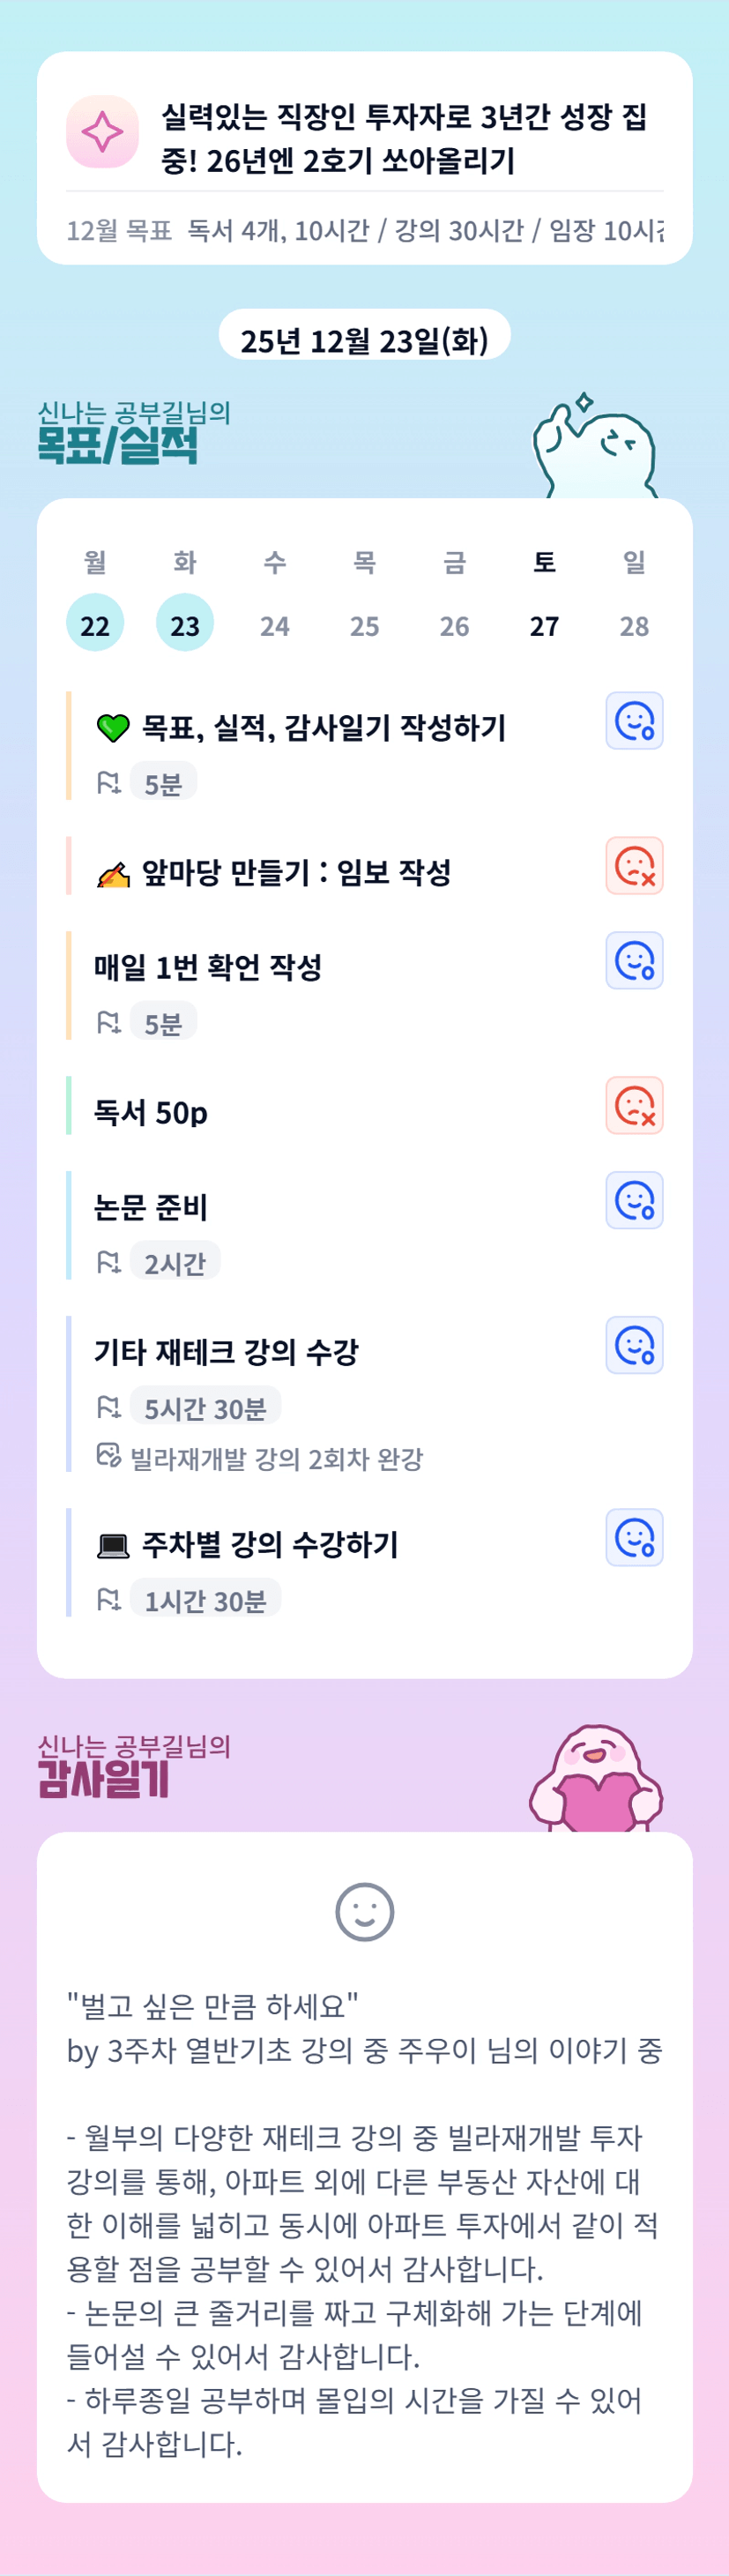
Task: Open the 논문 준비 task
Action: [x=151, y=1208]
